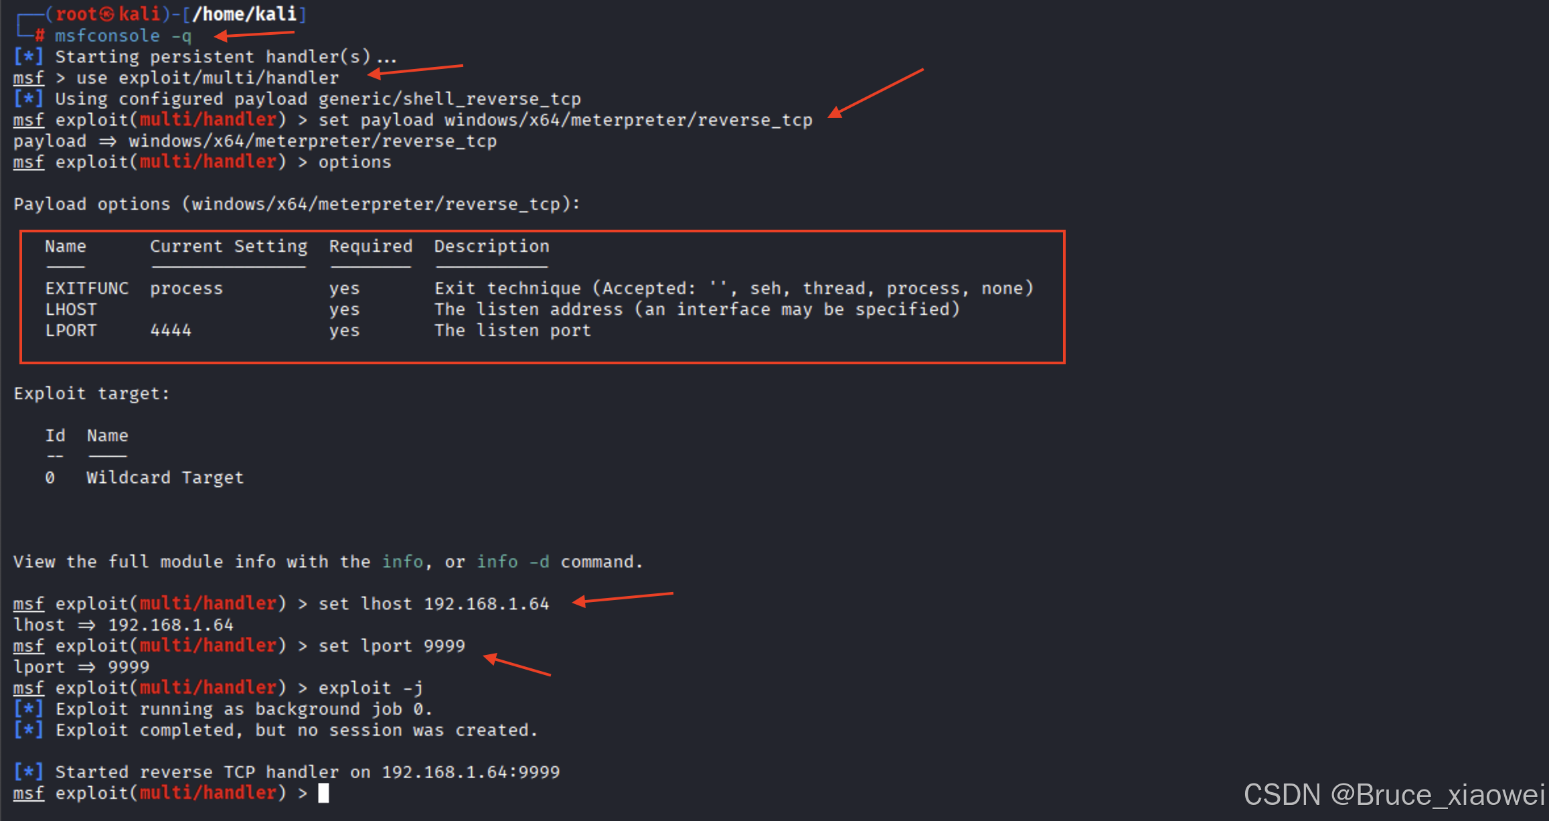Click the root@kali prompt text
This screenshot has width=1549, height=821.
107,14
